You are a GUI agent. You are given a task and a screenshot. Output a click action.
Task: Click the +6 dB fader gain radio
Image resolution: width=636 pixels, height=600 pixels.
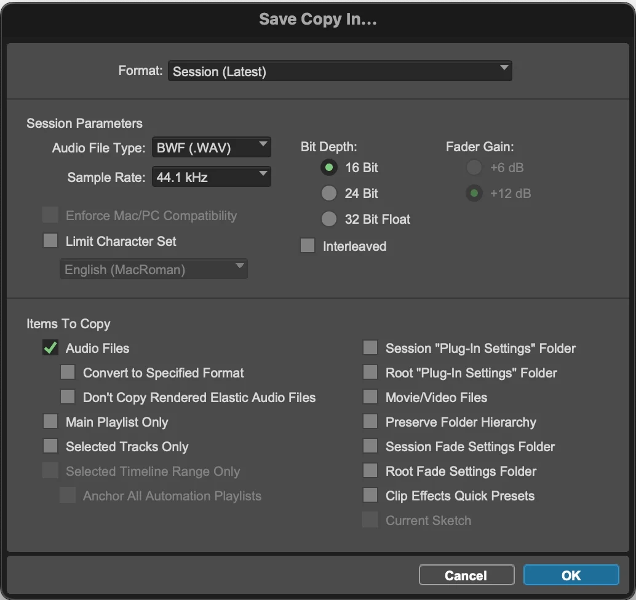[474, 167]
